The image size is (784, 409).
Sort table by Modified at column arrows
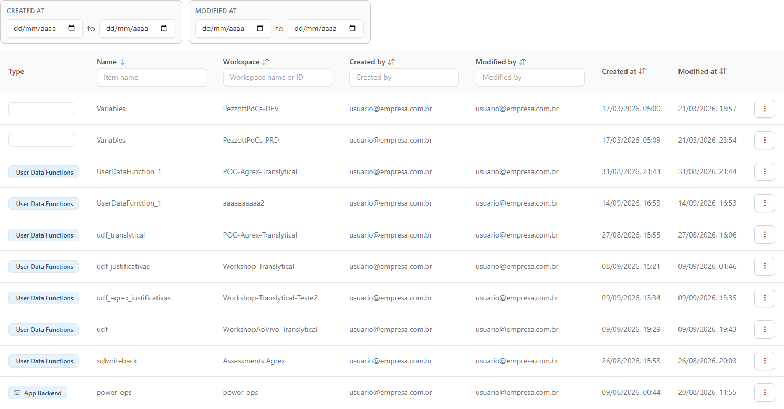pyautogui.click(x=723, y=71)
